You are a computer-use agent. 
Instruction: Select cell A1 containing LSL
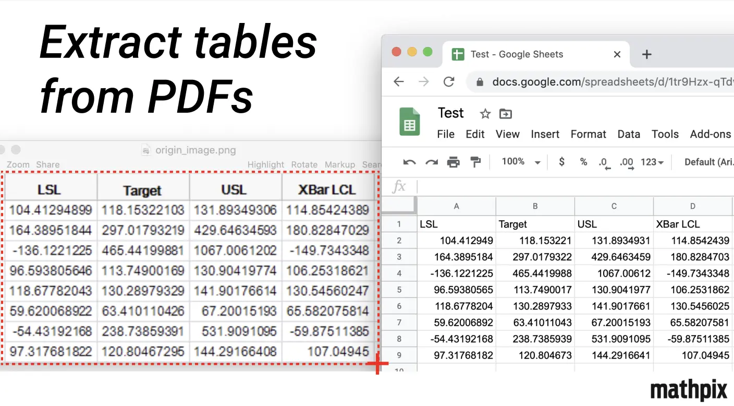tap(456, 224)
